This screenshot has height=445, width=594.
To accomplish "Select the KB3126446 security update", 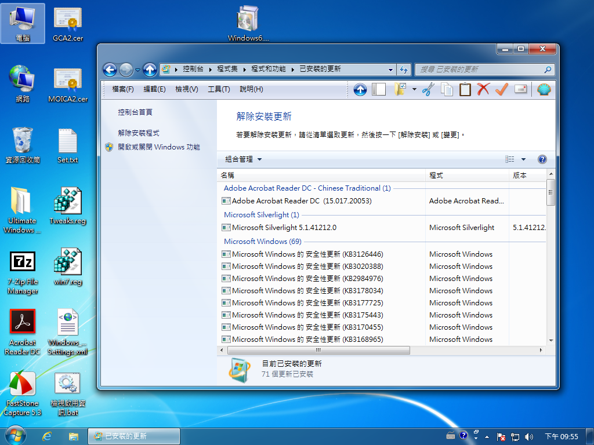I will click(x=383, y=254).
